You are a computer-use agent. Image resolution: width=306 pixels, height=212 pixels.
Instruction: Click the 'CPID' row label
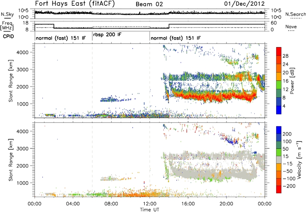coord(8,36)
